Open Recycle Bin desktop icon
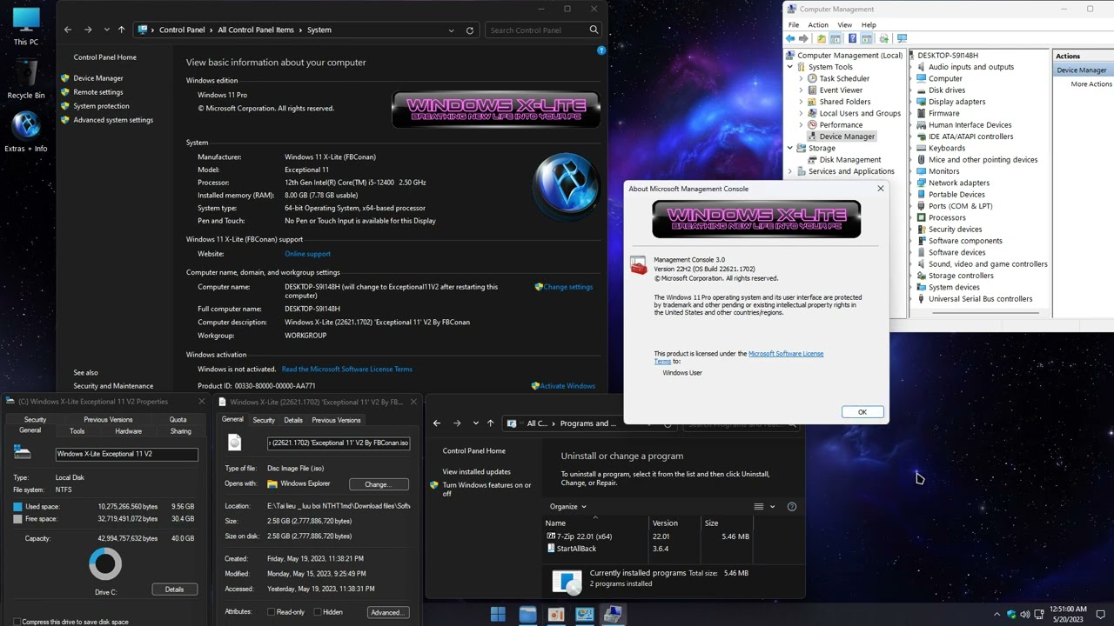 tap(26, 79)
